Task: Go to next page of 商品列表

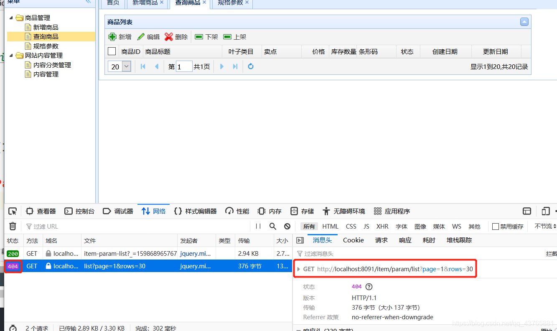Action: point(222,66)
